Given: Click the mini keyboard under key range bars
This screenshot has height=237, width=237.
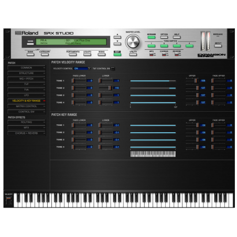Looking at the screenshot, I should point(153,154).
